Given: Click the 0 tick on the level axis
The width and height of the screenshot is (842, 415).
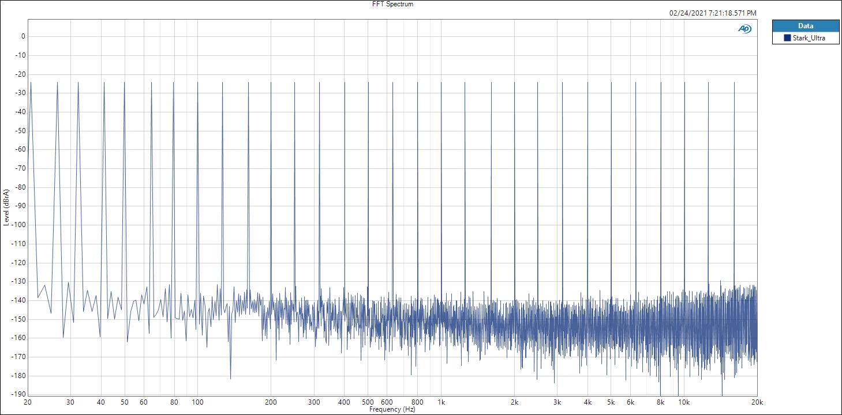Looking at the screenshot, I should click(x=23, y=36).
